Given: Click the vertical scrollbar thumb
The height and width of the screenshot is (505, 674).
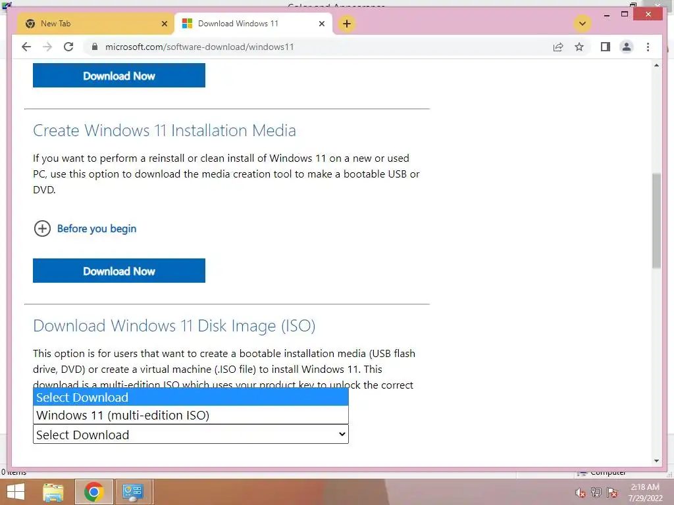Looking at the screenshot, I should pyautogui.click(x=656, y=221).
